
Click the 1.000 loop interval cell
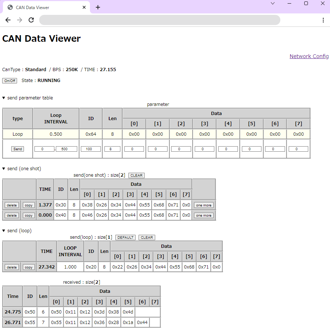[70, 267]
